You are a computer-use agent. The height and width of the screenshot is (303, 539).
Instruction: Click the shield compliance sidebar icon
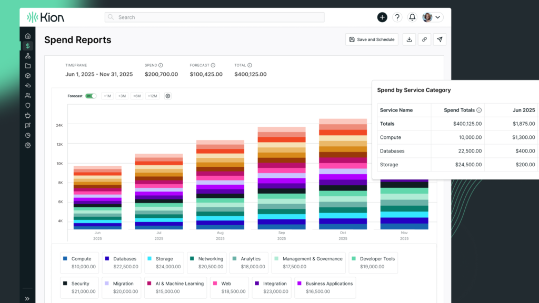coord(28,105)
